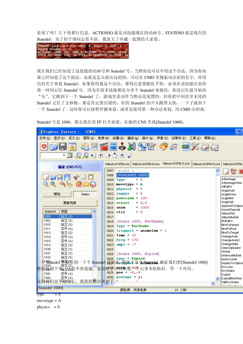The width and height of the screenshot is (243, 344).
Task: Click the [State 1000, EnvShake] code line
Action: click(x=140, y=221)
